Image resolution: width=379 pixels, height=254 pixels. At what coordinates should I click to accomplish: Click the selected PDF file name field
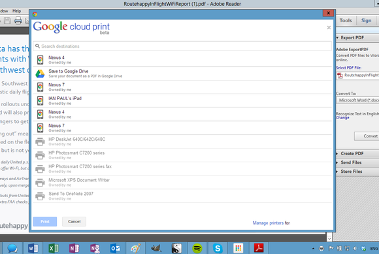(x=357, y=75)
